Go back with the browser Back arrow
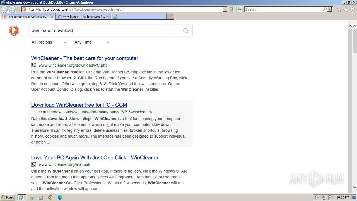The width and height of the screenshot is (357, 201). [x=4, y=9]
